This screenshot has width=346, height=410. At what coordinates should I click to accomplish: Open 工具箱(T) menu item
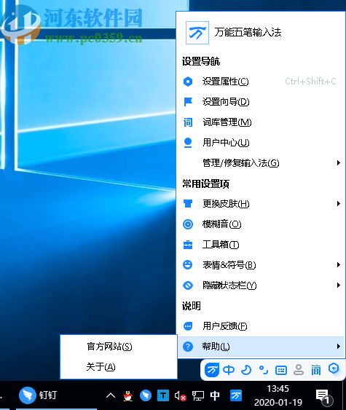pyautogui.click(x=261, y=245)
